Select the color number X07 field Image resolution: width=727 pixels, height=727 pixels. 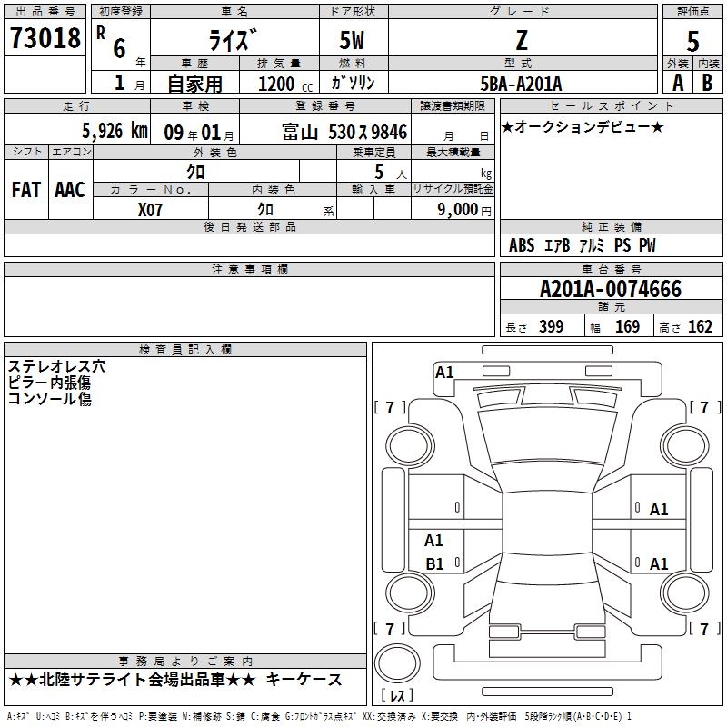(150, 210)
